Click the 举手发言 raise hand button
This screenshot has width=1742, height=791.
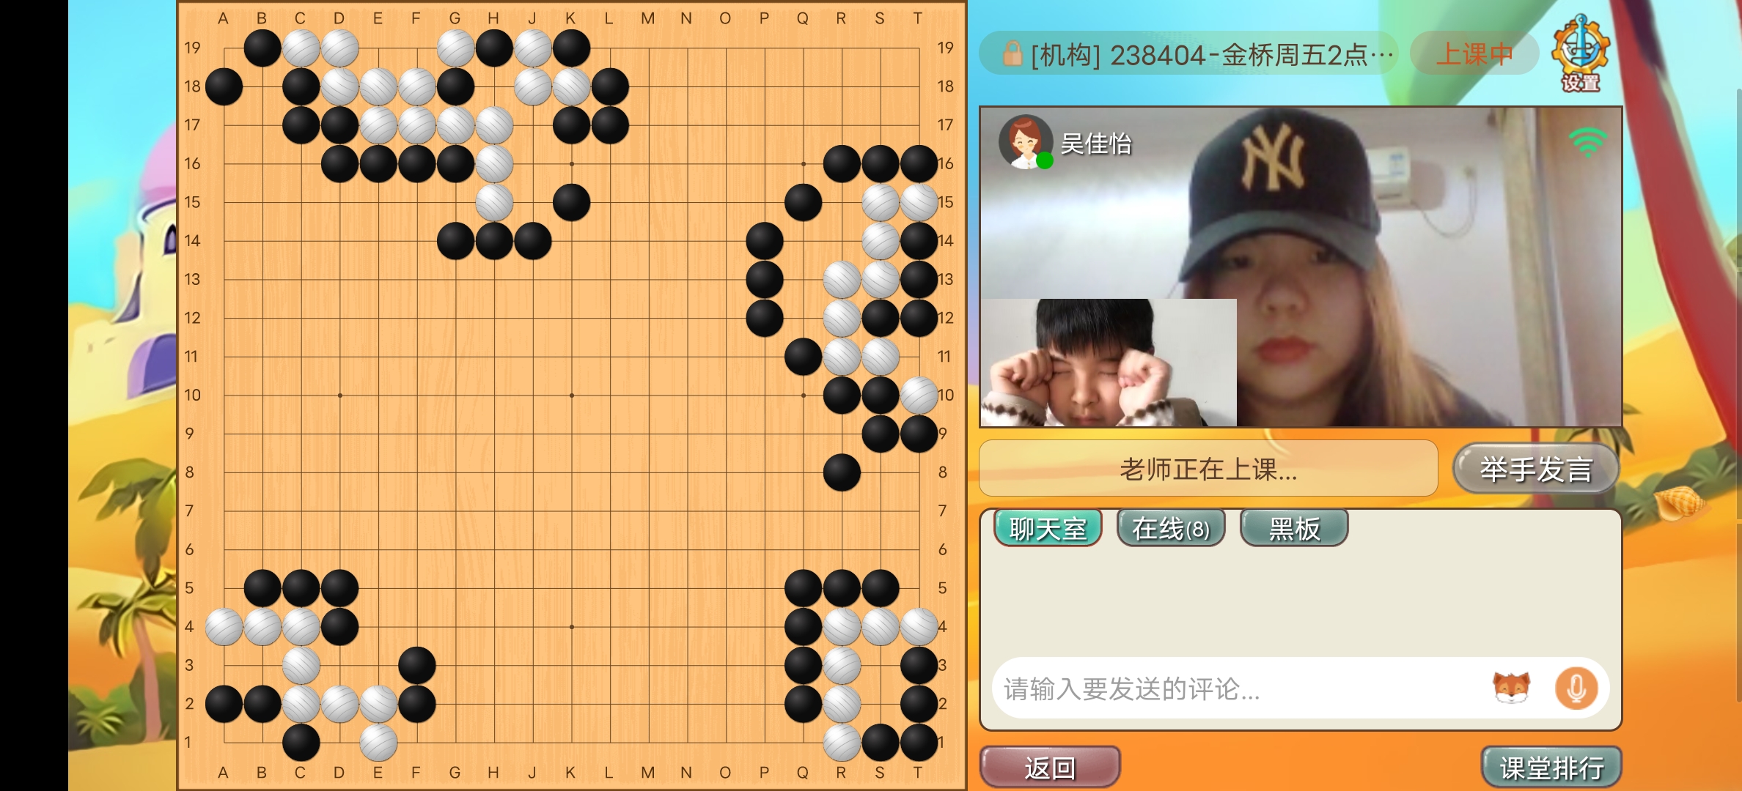coord(1536,469)
